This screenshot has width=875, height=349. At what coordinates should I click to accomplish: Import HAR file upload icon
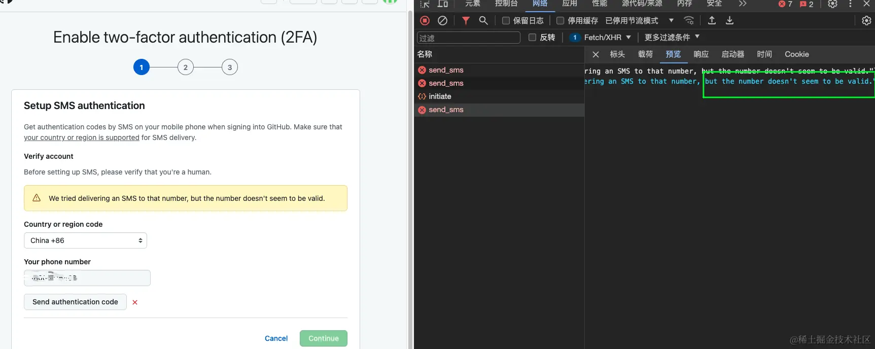[712, 20]
